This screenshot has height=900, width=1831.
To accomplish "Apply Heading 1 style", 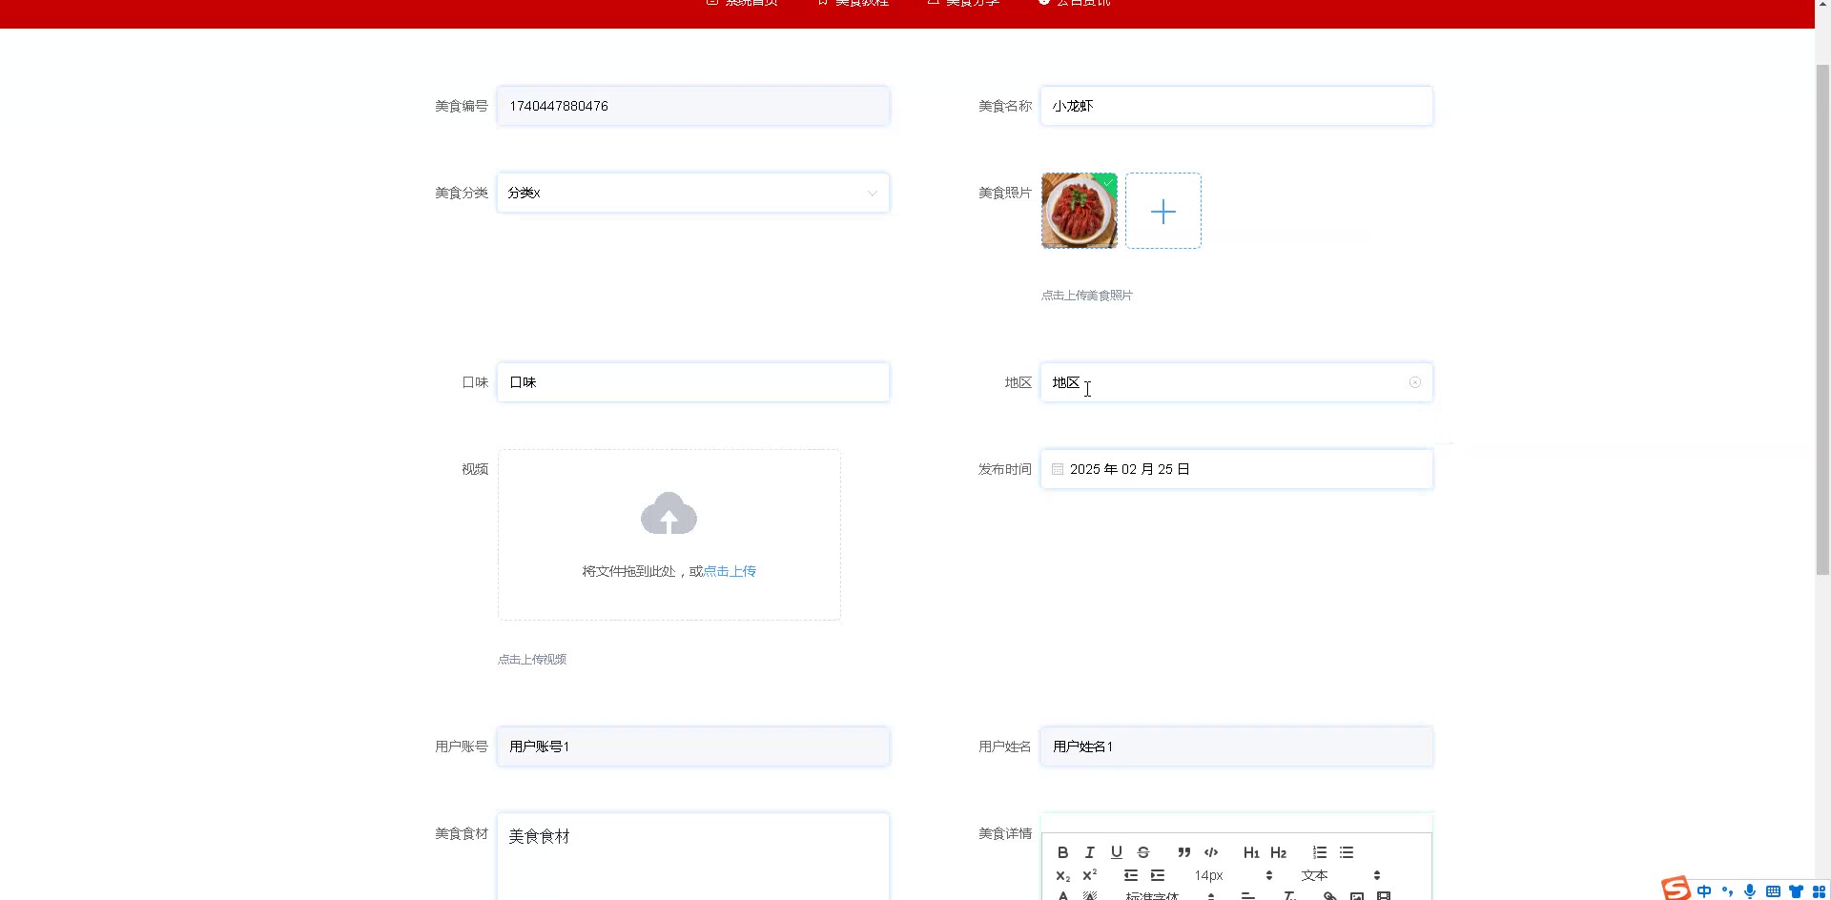I will coord(1251,852).
